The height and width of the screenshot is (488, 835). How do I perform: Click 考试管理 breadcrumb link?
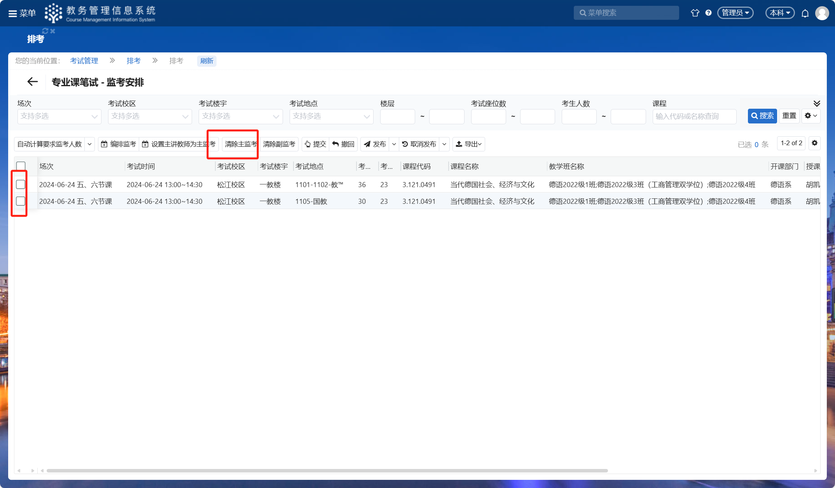(84, 61)
